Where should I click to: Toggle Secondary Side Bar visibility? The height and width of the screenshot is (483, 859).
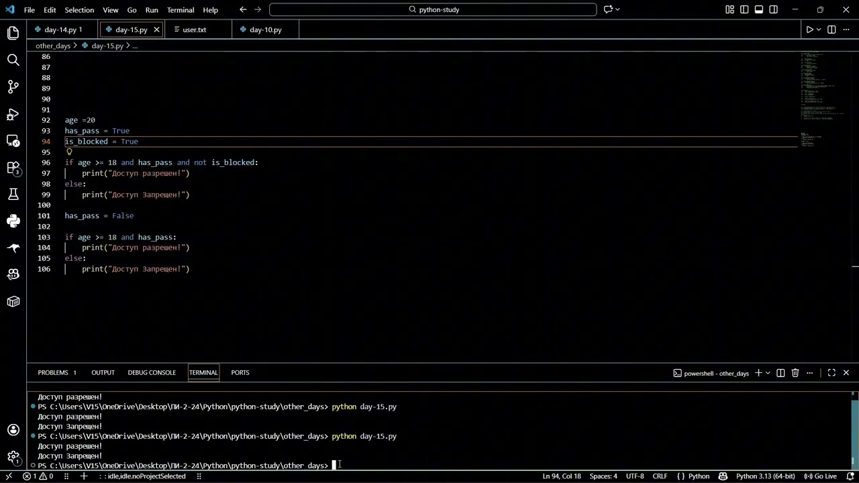(774, 9)
